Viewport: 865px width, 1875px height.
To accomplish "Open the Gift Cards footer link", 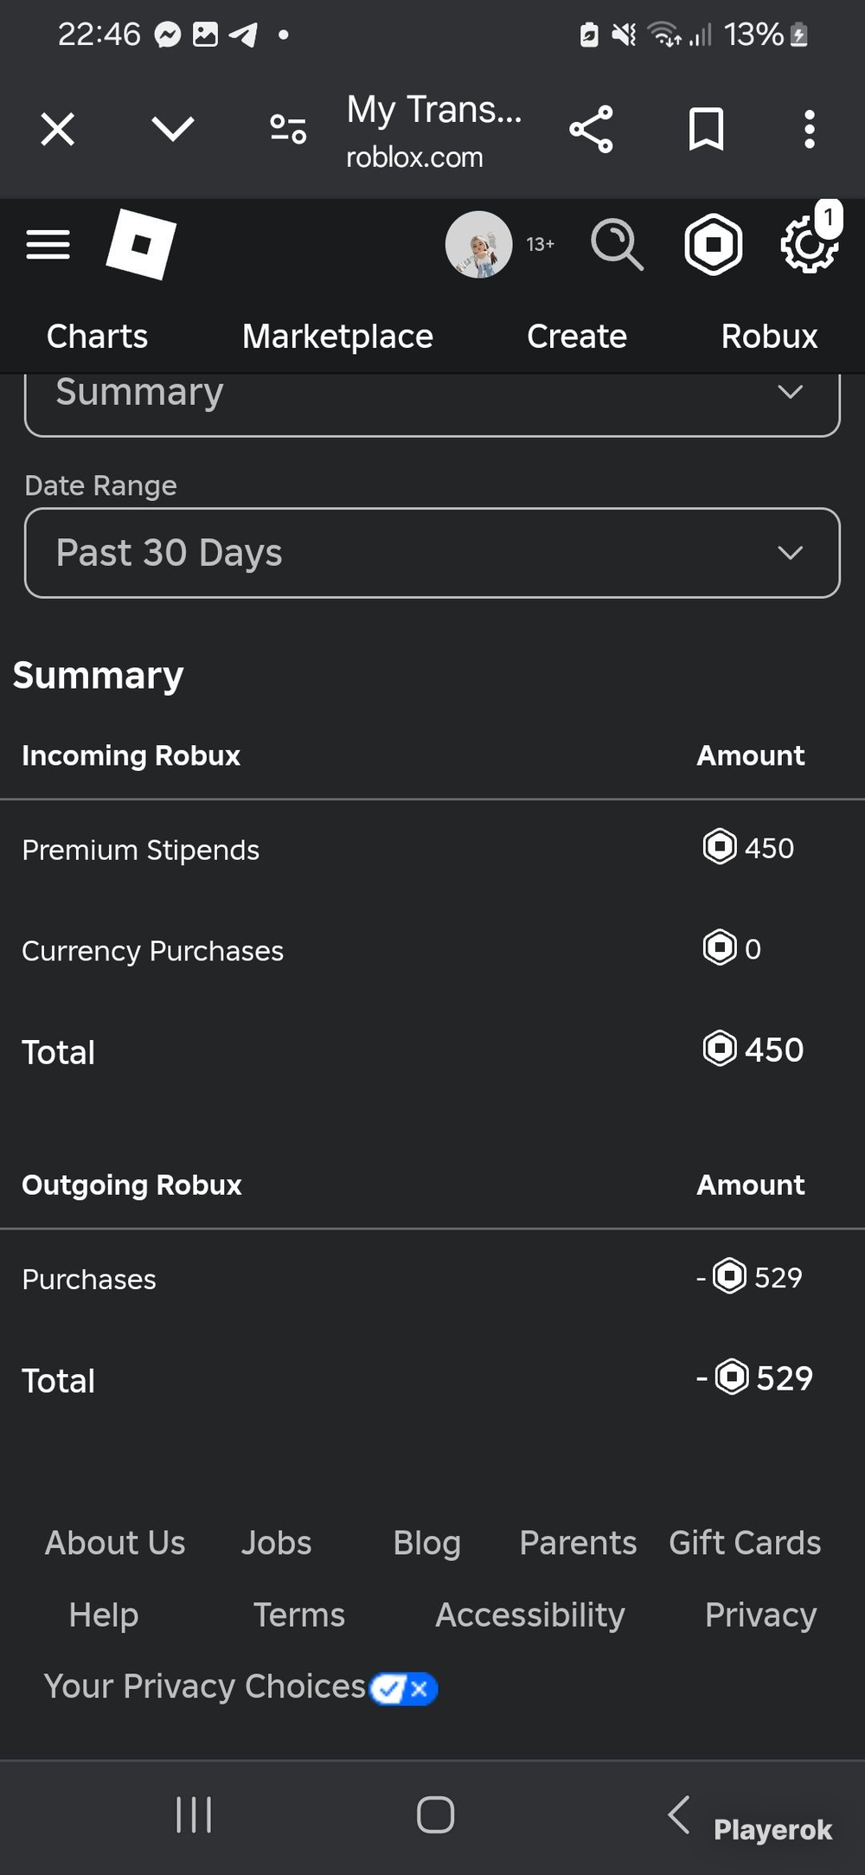I will tap(745, 1543).
